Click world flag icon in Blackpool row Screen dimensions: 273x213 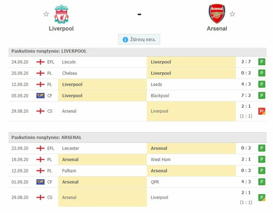click(x=40, y=95)
